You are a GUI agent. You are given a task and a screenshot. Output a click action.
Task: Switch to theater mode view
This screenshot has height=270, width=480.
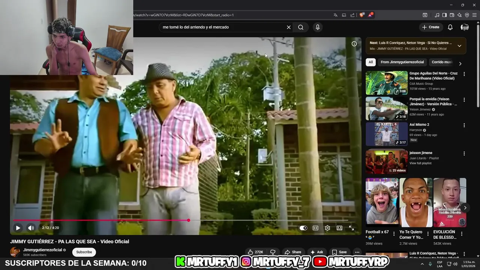(x=339, y=228)
